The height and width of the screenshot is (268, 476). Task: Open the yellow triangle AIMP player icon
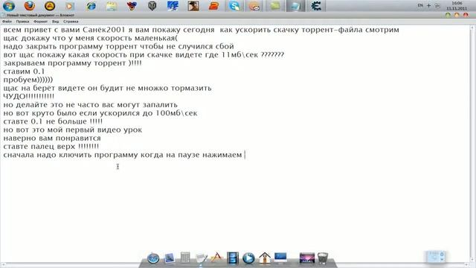coord(50,5)
